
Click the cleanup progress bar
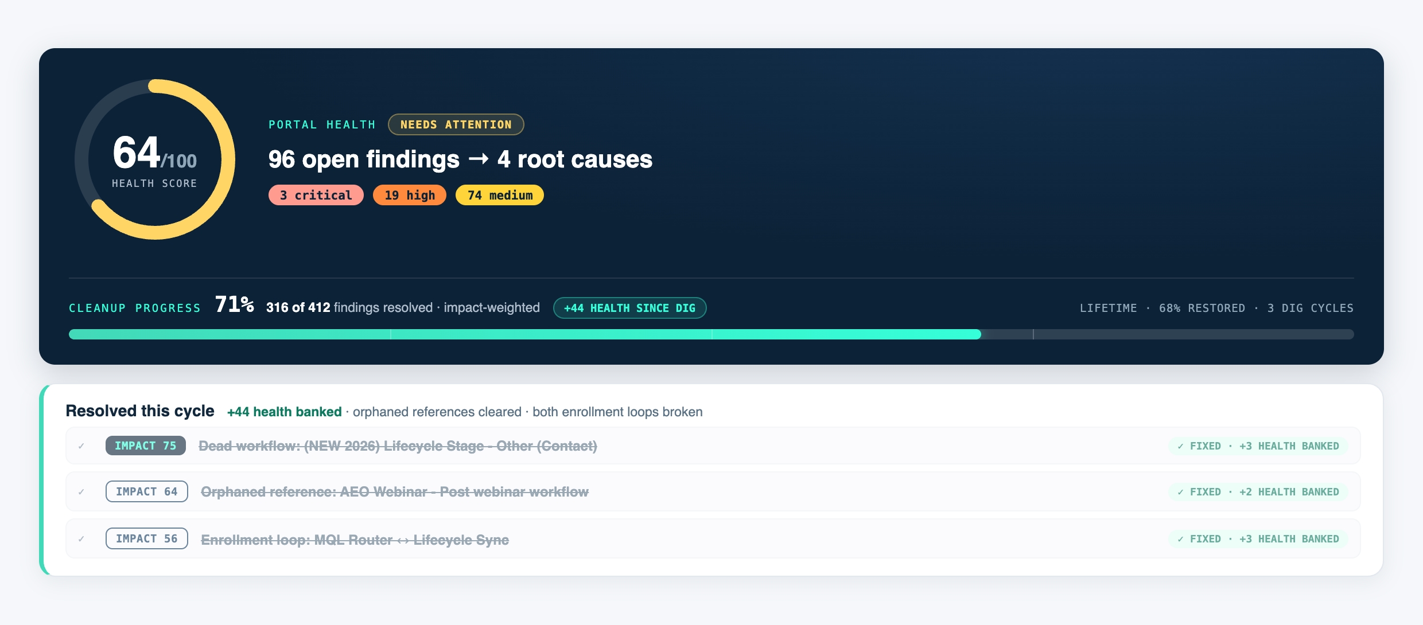click(711, 334)
